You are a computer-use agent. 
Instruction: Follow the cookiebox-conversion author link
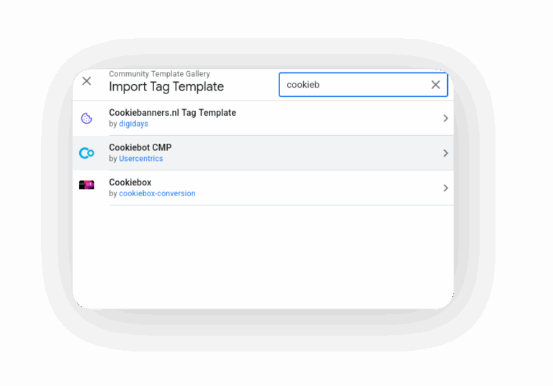157,193
